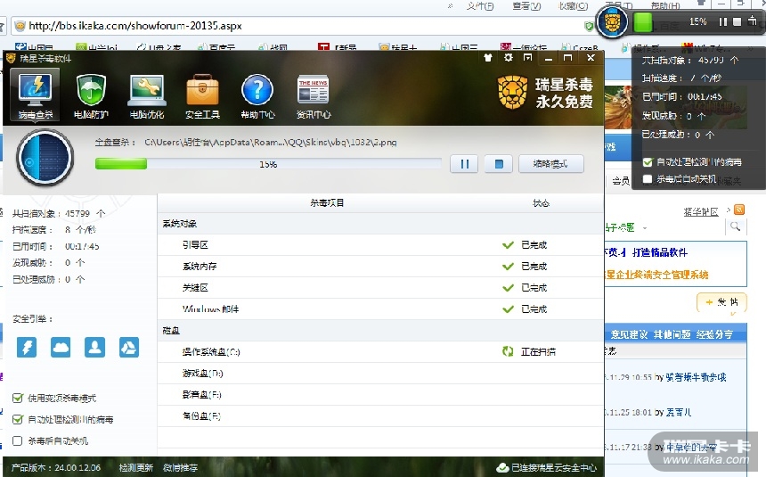The height and width of the screenshot is (477, 766).
Task: Click the 精略模式 mode button
Action: coord(551,164)
